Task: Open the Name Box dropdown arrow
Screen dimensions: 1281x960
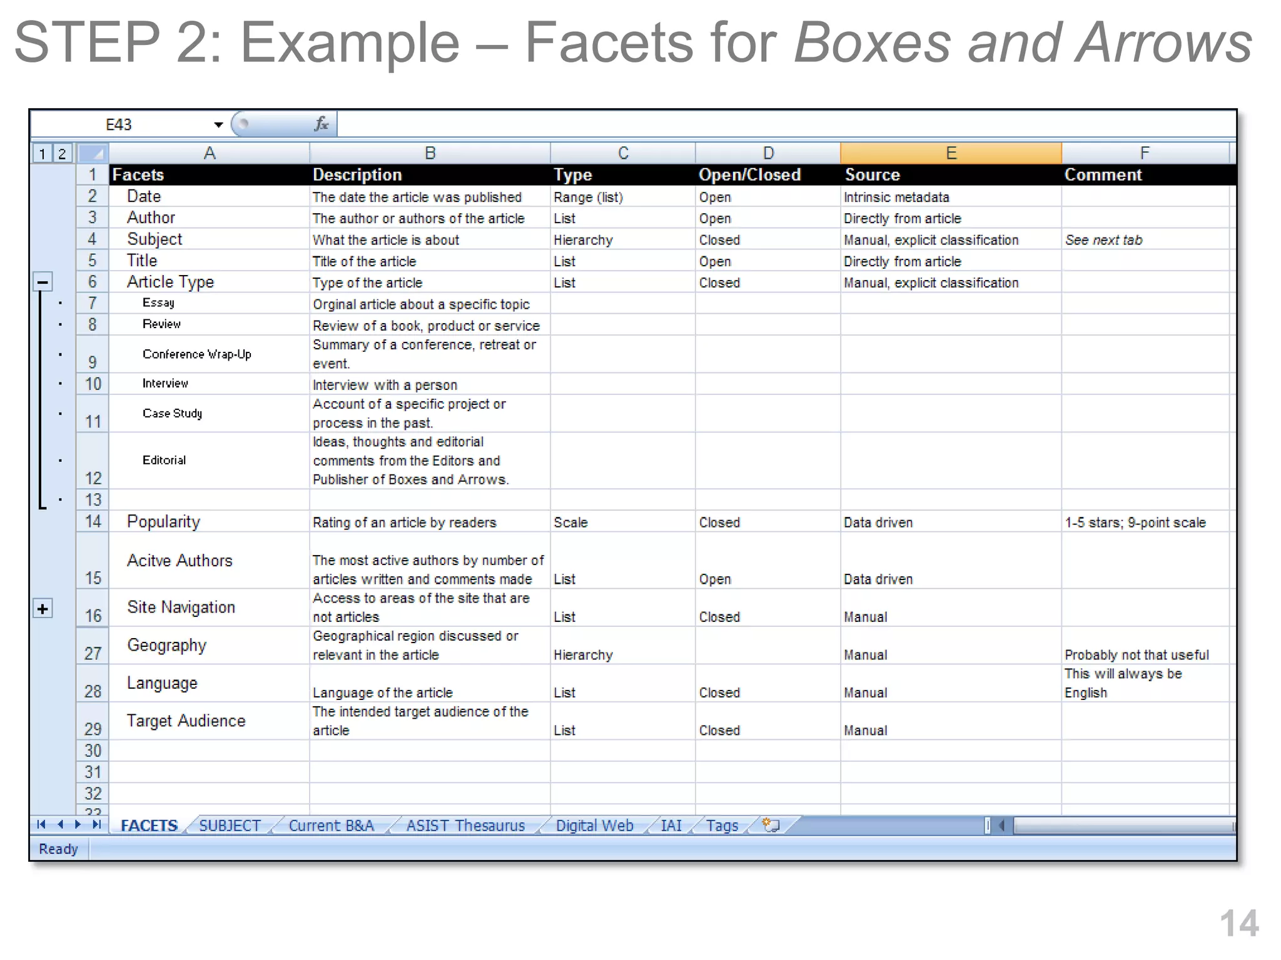Action: [218, 124]
